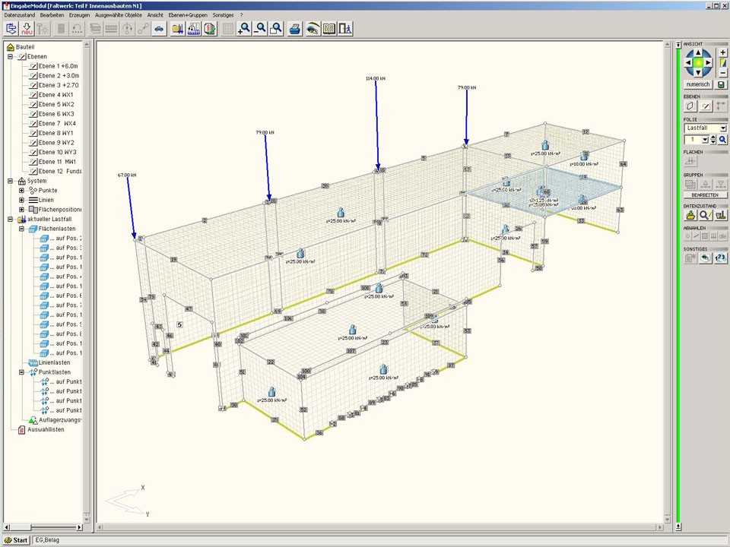This screenshot has width=730, height=547.
Task: Toggle the Ebene 4 WX1 layer icon
Action: (33, 95)
